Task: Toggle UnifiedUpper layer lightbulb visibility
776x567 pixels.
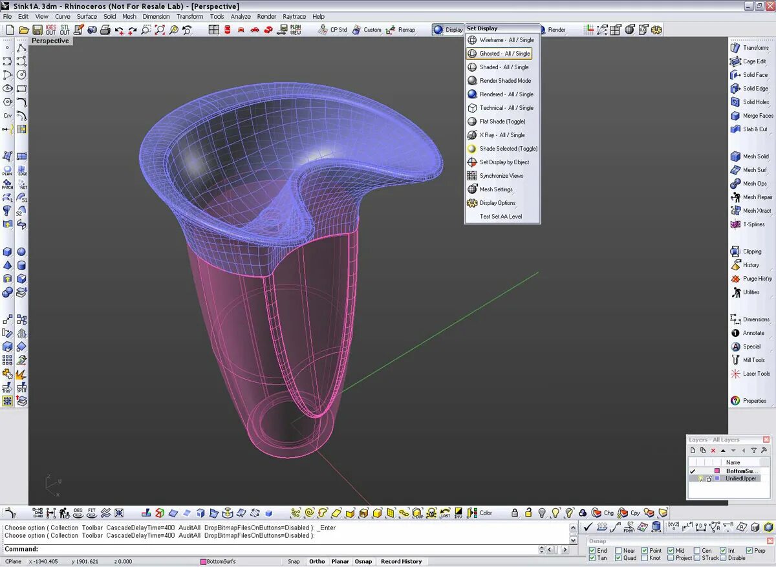Action: [x=700, y=479]
